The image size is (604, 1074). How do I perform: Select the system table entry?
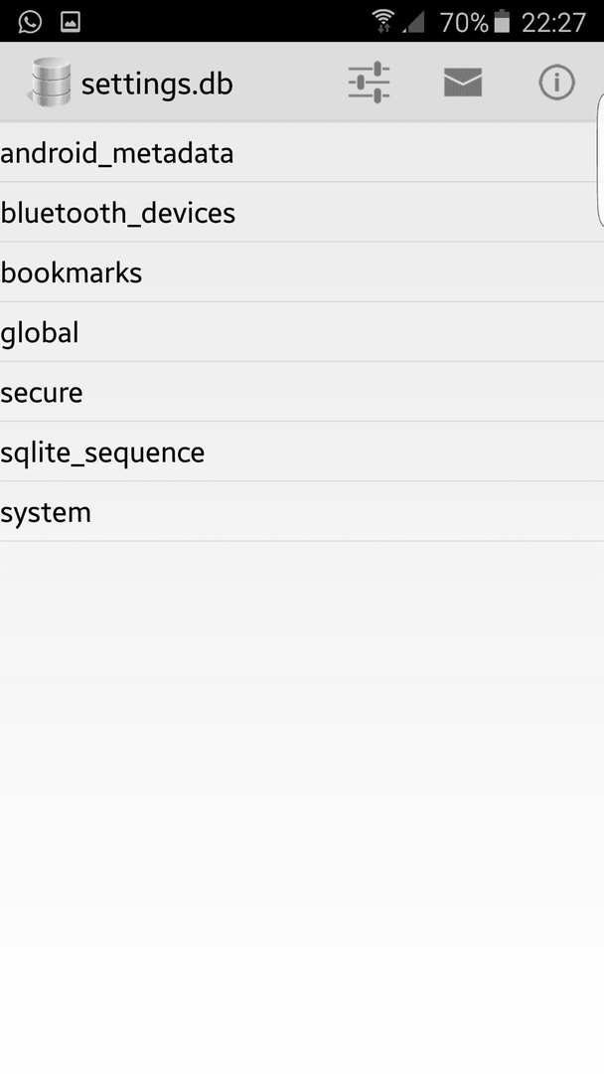coord(302,512)
